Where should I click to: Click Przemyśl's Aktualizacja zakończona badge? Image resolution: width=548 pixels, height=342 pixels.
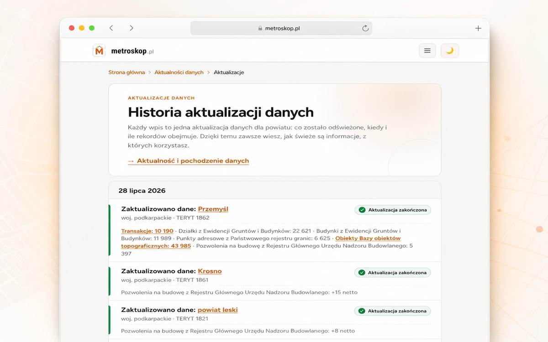click(x=393, y=210)
